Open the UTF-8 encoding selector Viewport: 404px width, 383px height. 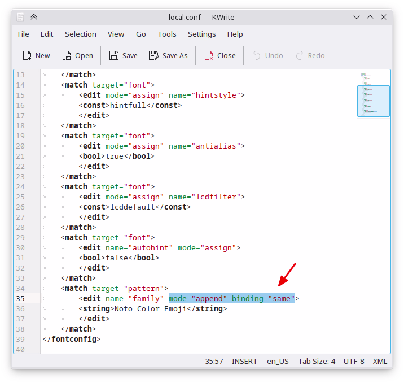354,361
